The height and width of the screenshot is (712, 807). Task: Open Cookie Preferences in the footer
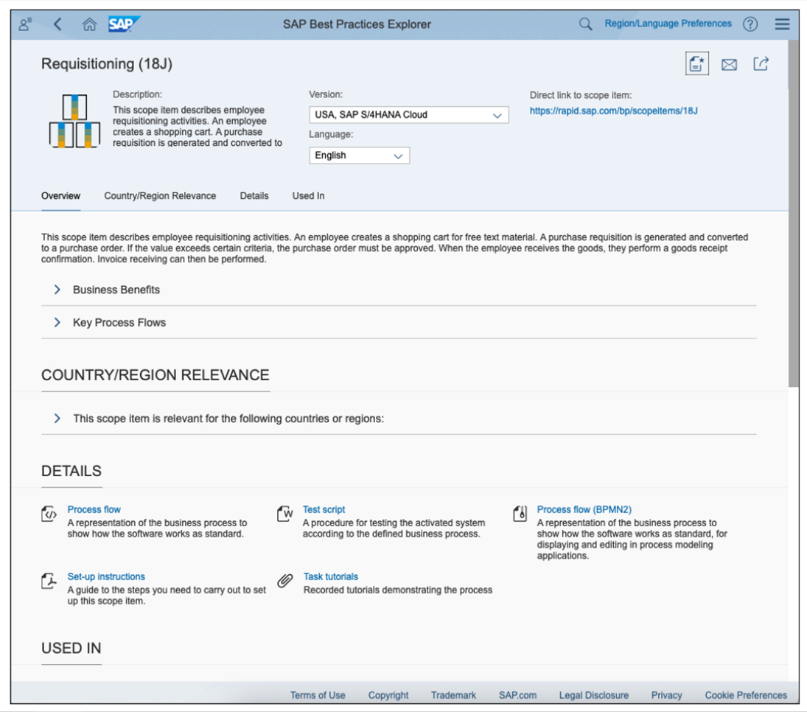click(747, 694)
